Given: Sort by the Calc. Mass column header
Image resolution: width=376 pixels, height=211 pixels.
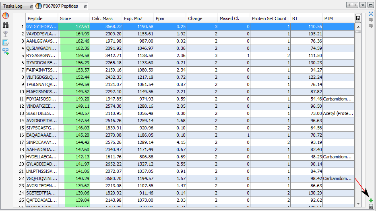Looking at the screenshot, I should pos(106,18).
